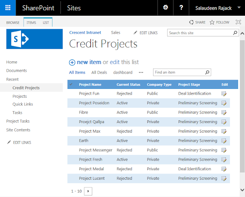Sort by Company Type column header
The height and width of the screenshot is (197, 245).
point(159,84)
